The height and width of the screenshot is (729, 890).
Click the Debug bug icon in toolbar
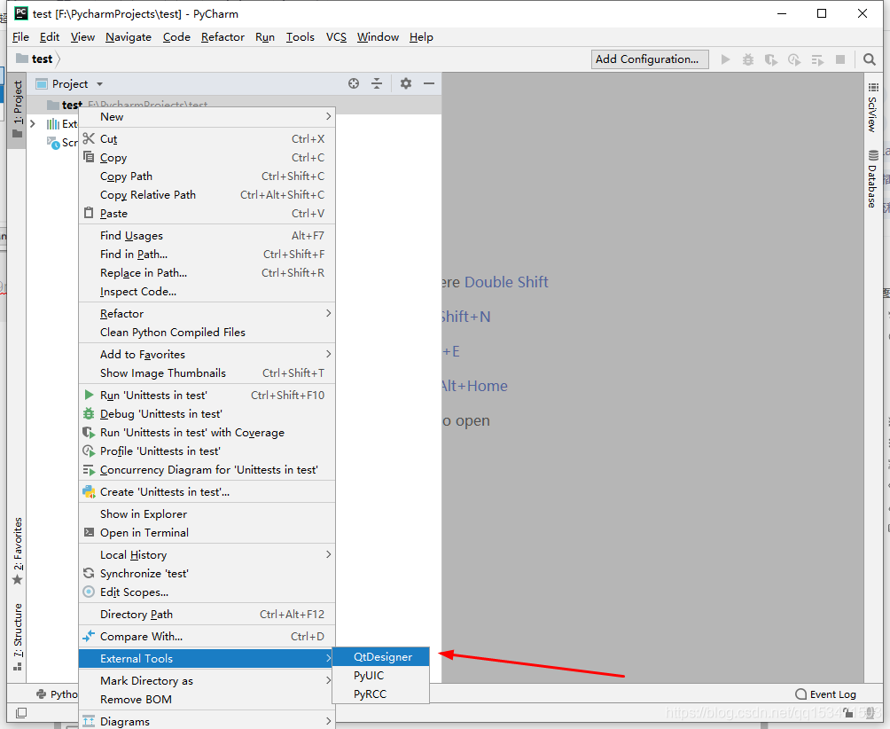coord(748,59)
